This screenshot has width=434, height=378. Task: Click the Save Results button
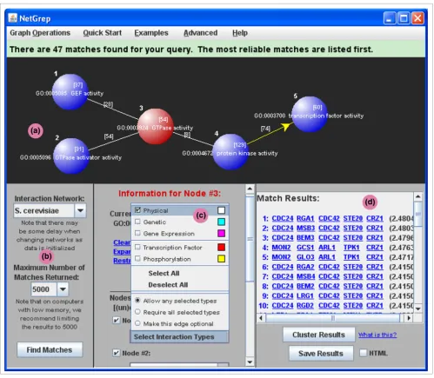click(321, 354)
